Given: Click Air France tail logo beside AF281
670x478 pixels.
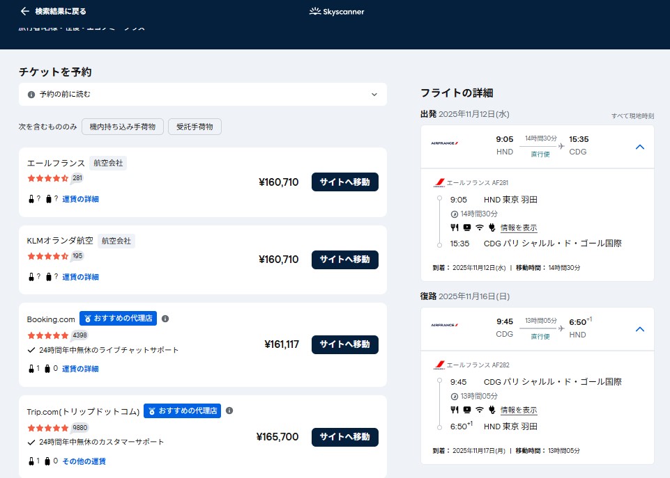Looking at the screenshot, I should pos(439,183).
